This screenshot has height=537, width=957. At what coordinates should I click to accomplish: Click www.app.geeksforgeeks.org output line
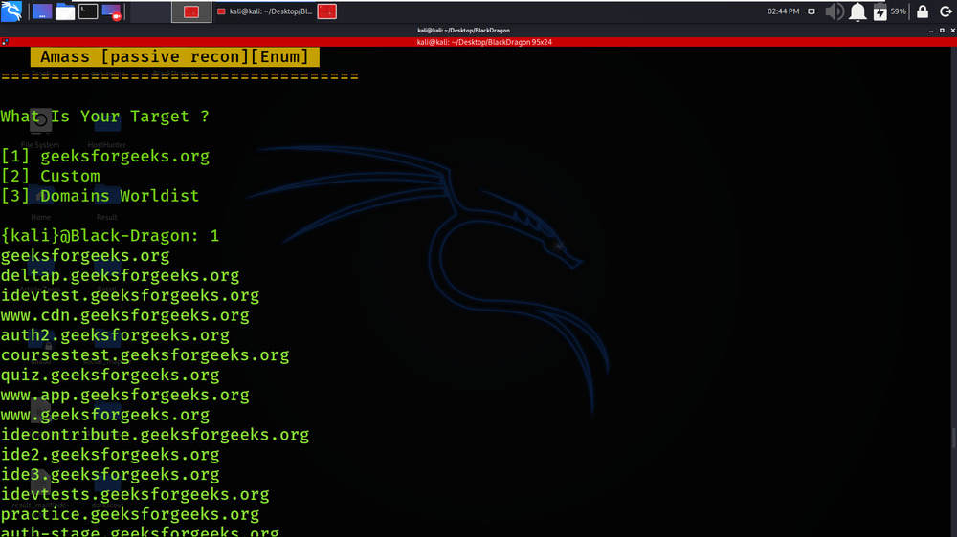pyautogui.click(x=124, y=395)
